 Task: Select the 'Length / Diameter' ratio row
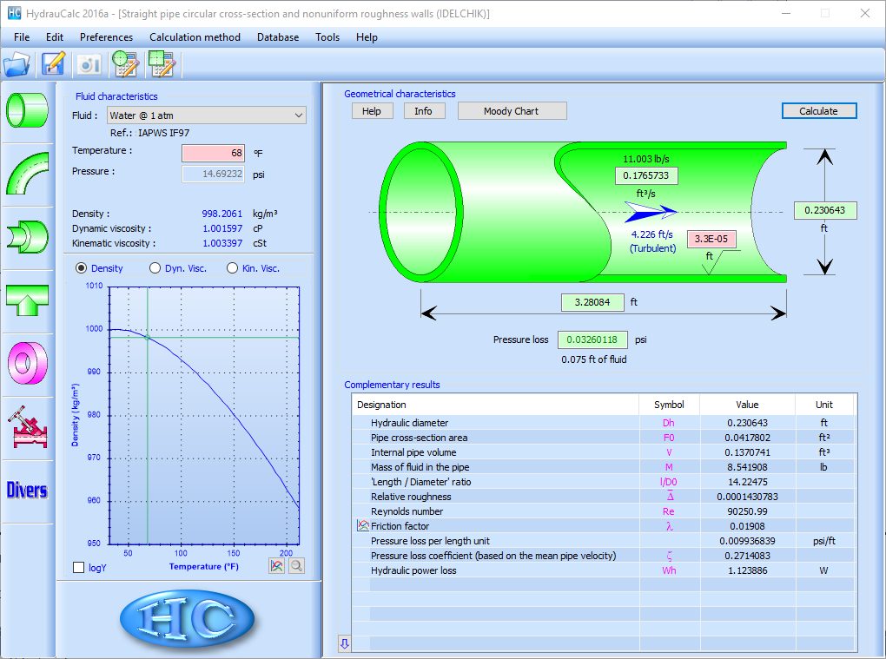pos(603,482)
